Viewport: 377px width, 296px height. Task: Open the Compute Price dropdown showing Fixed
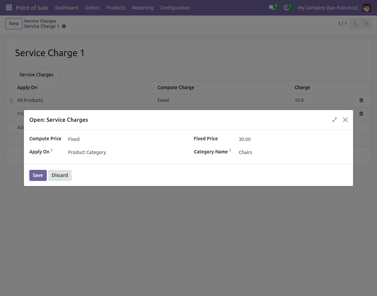(x=74, y=139)
